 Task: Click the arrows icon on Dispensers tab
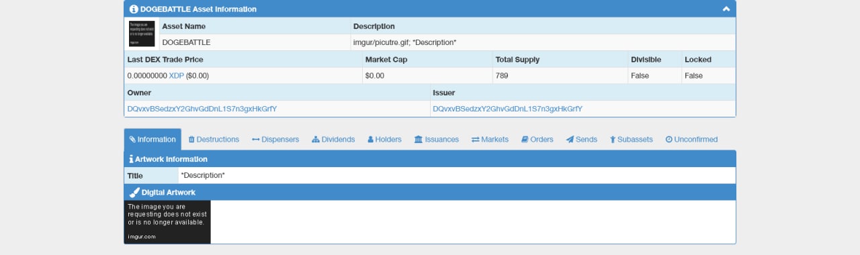[256, 140]
